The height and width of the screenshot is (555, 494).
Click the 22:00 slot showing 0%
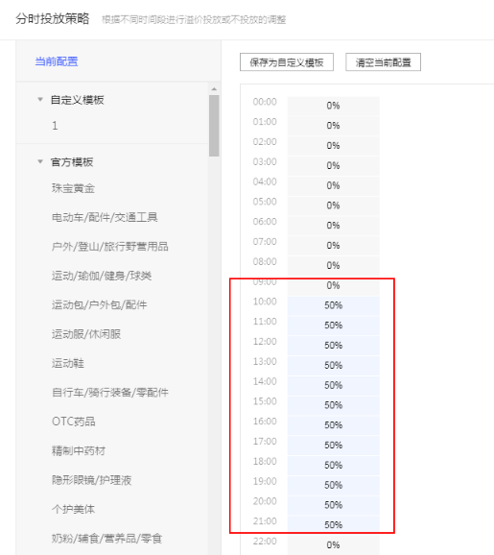(x=334, y=544)
